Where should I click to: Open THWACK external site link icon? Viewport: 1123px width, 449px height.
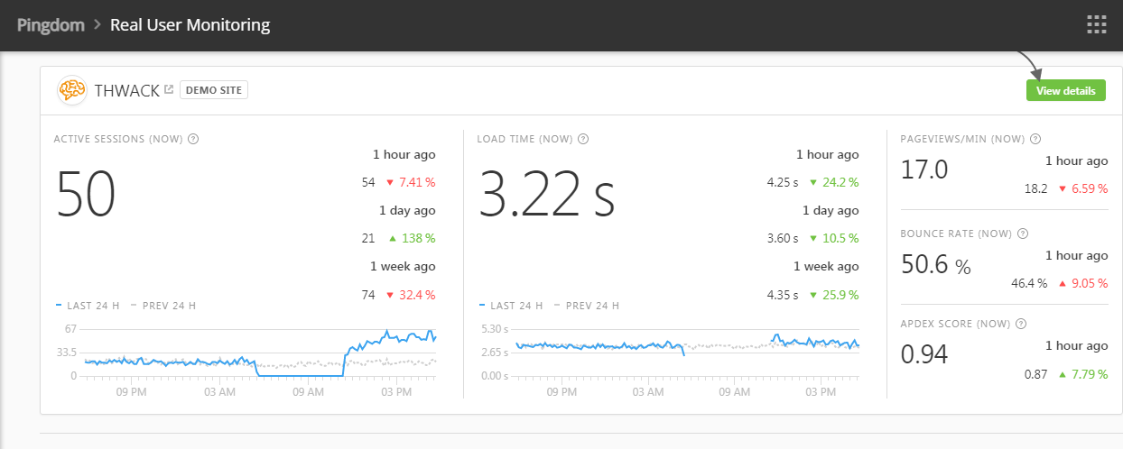pos(168,89)
